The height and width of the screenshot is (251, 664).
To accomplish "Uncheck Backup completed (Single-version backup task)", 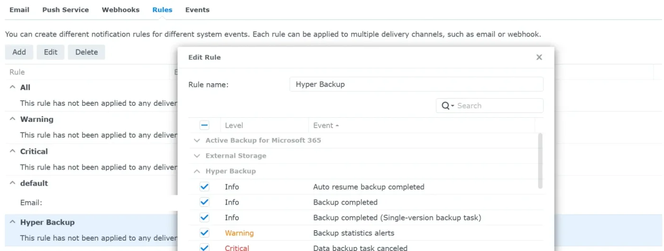I will (x=204, y=218).
